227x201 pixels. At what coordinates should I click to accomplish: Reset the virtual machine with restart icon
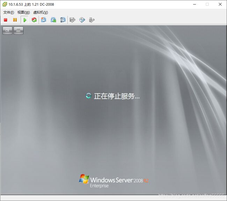coord(34,20)
